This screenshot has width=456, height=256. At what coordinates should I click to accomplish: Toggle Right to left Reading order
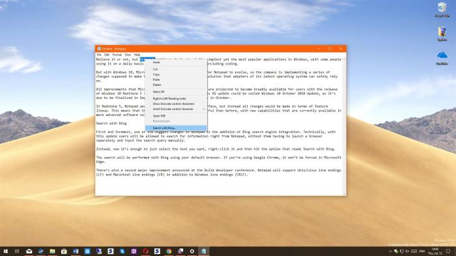tap(176, 98)
